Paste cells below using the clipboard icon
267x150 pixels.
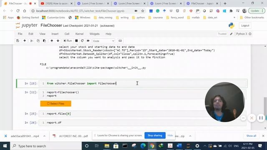45,41
